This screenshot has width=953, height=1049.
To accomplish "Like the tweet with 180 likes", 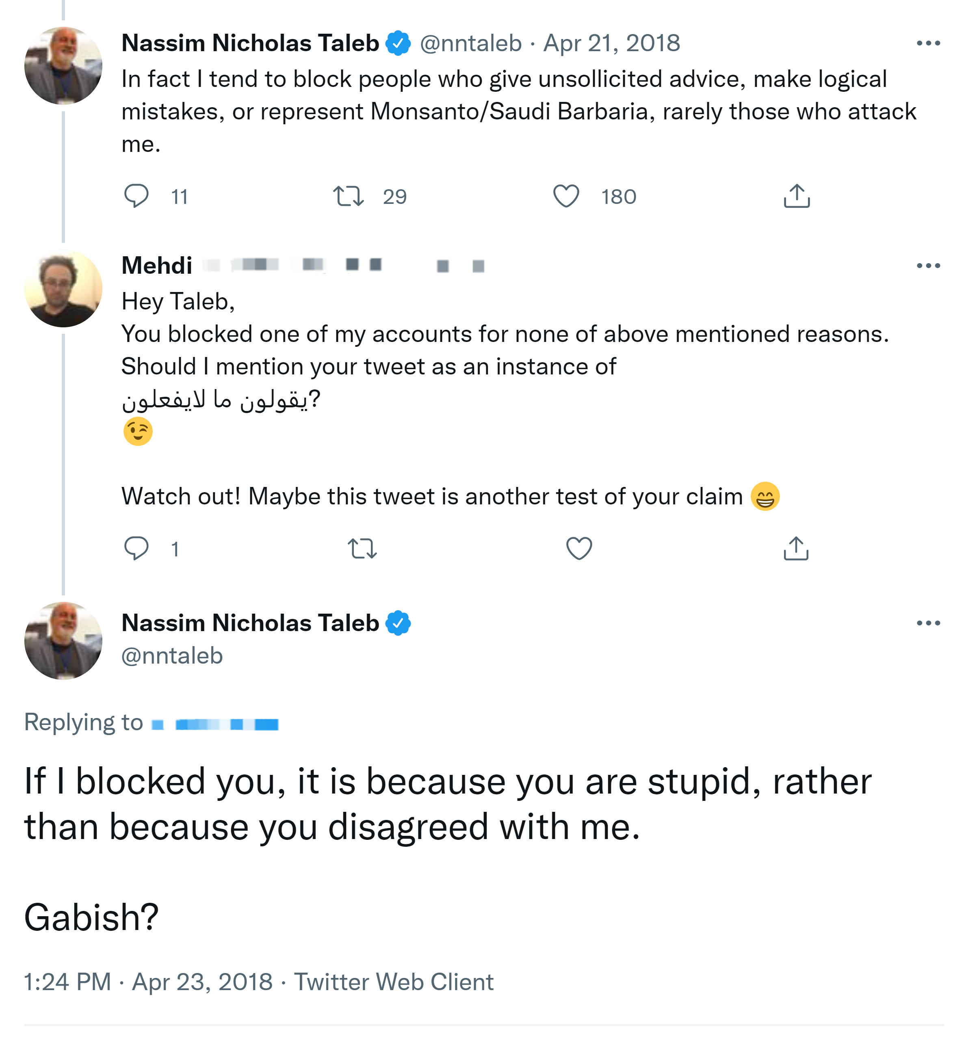I will pos(566,196).
